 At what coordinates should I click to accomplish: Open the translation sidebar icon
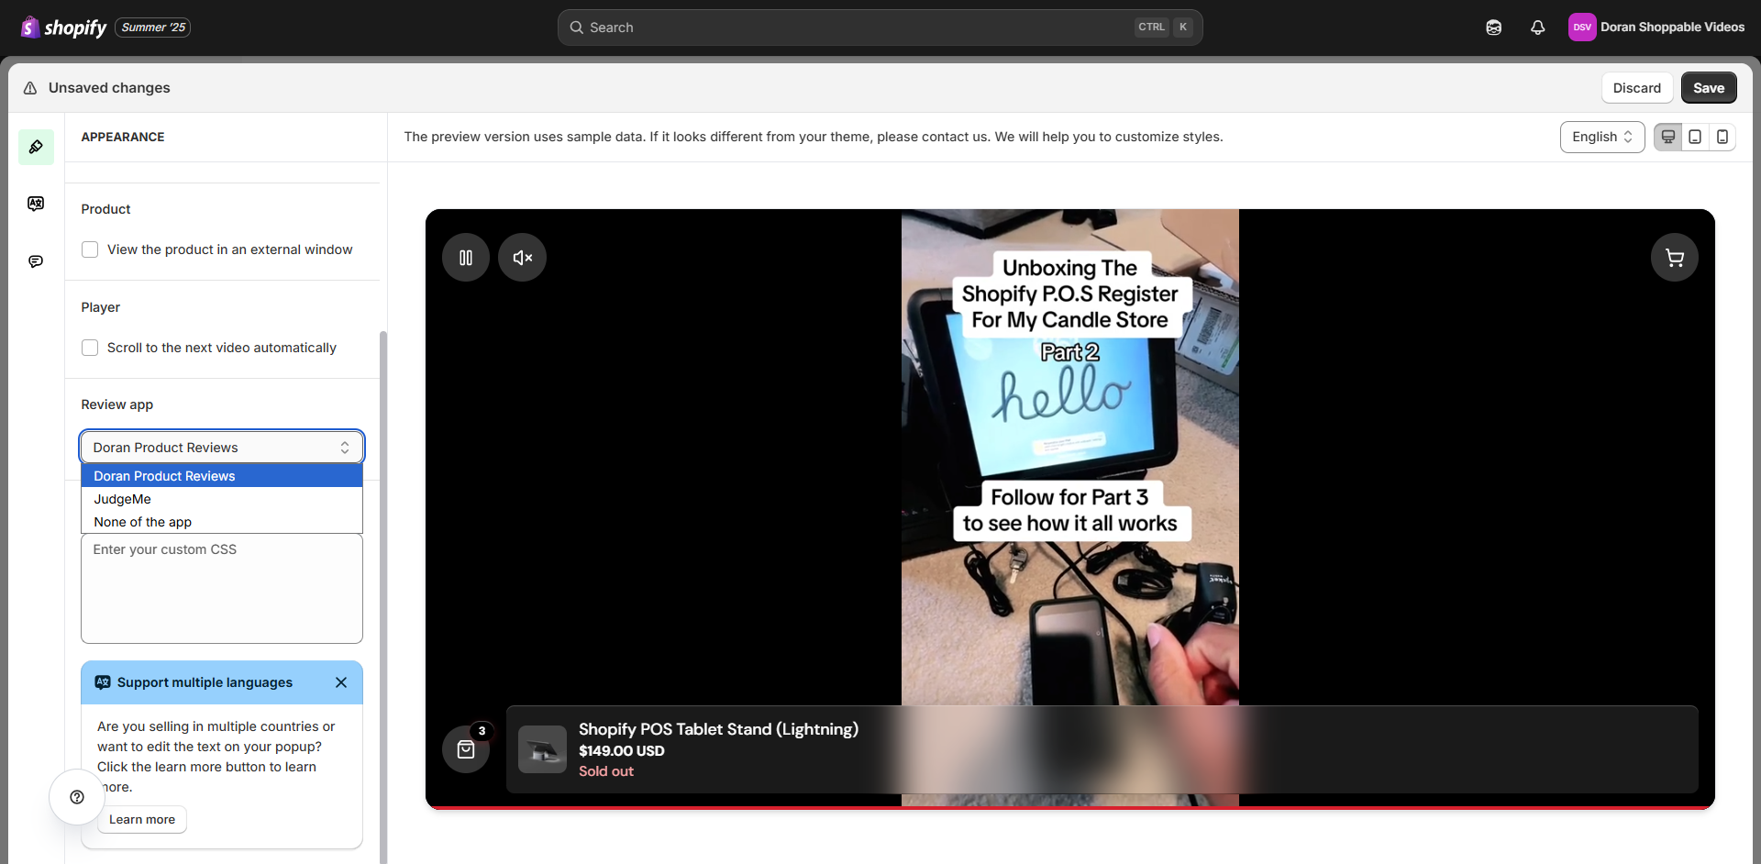[x=36, y=204]
